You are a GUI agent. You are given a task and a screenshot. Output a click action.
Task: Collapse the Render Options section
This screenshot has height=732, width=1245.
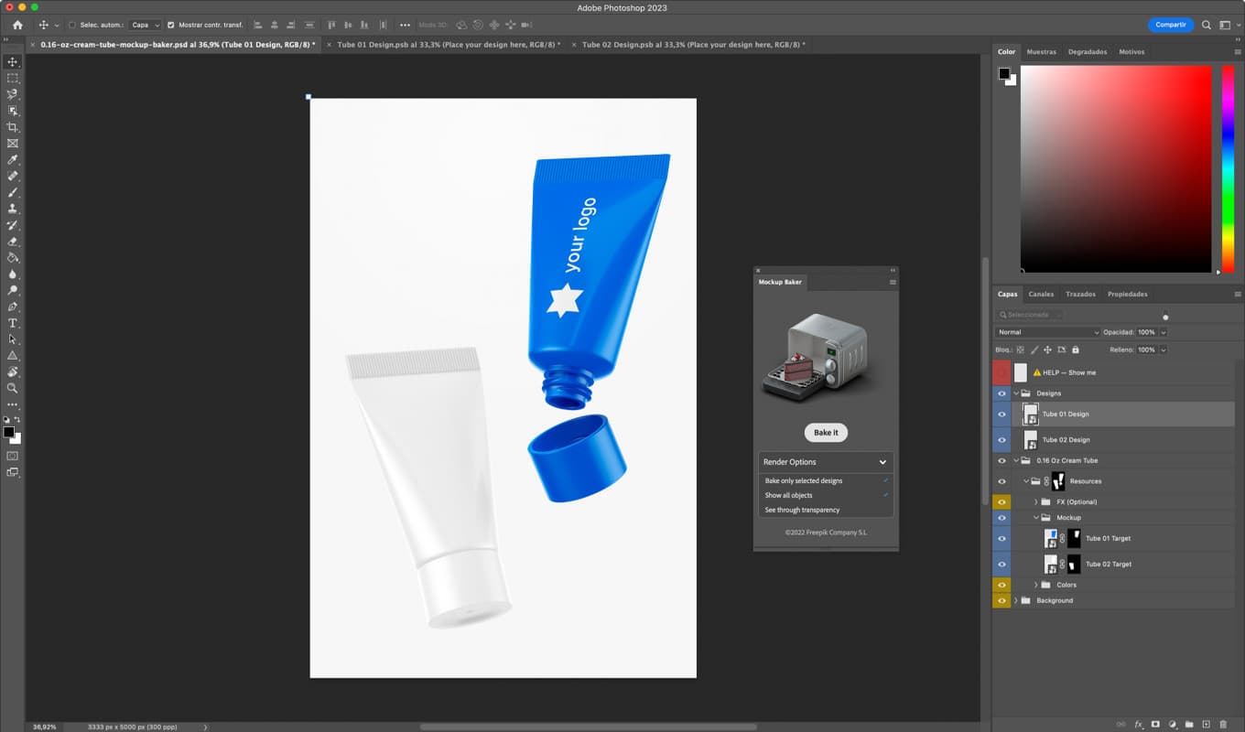[x=882, y=461]
